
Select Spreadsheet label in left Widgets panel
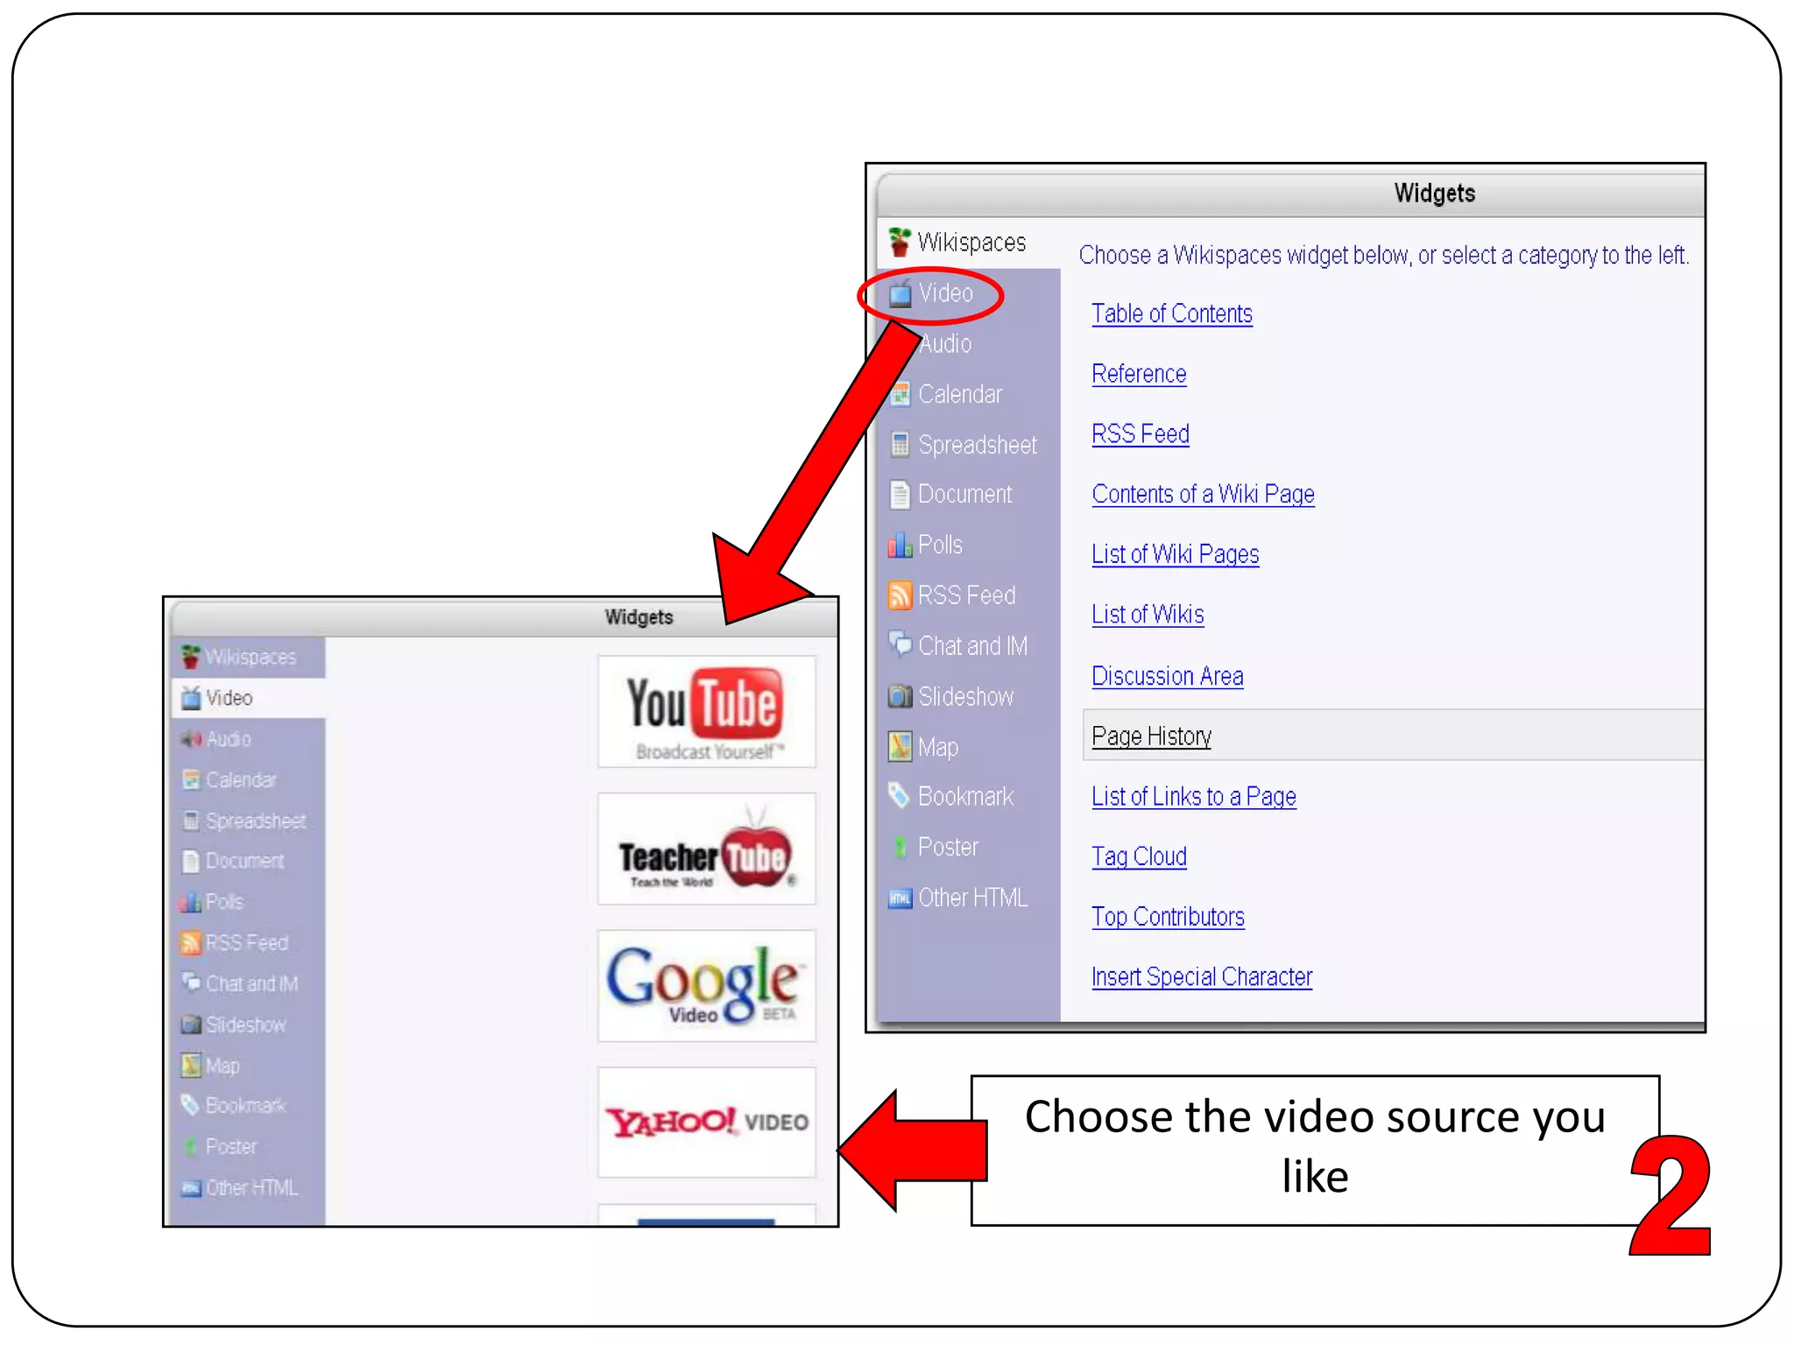[256, 821]
